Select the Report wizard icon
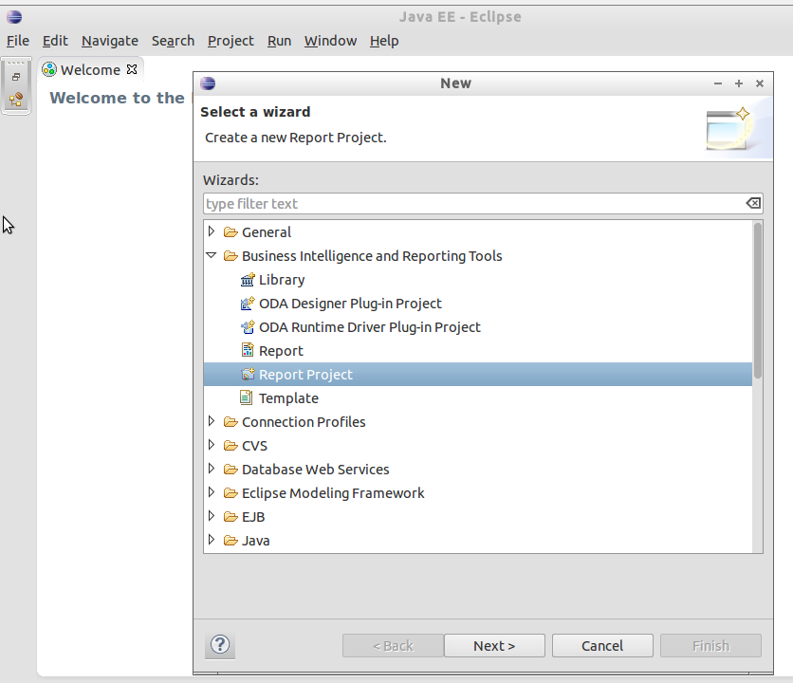 (x=248, y=351)
